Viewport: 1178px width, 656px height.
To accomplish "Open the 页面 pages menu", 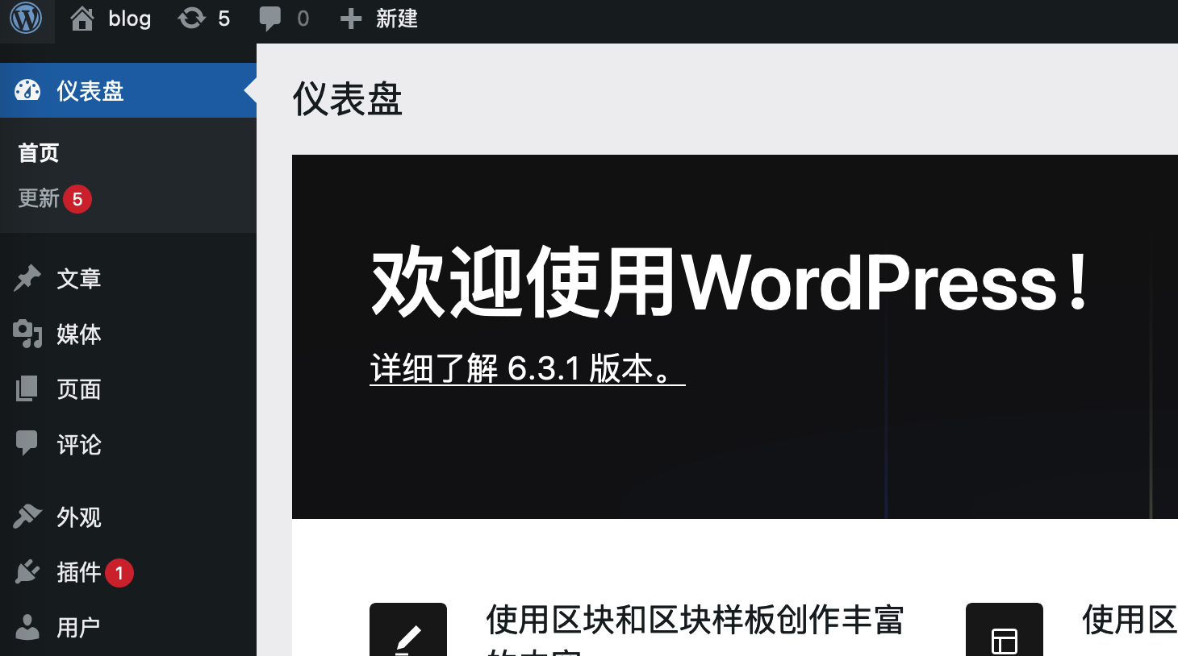I will [79, 389].
